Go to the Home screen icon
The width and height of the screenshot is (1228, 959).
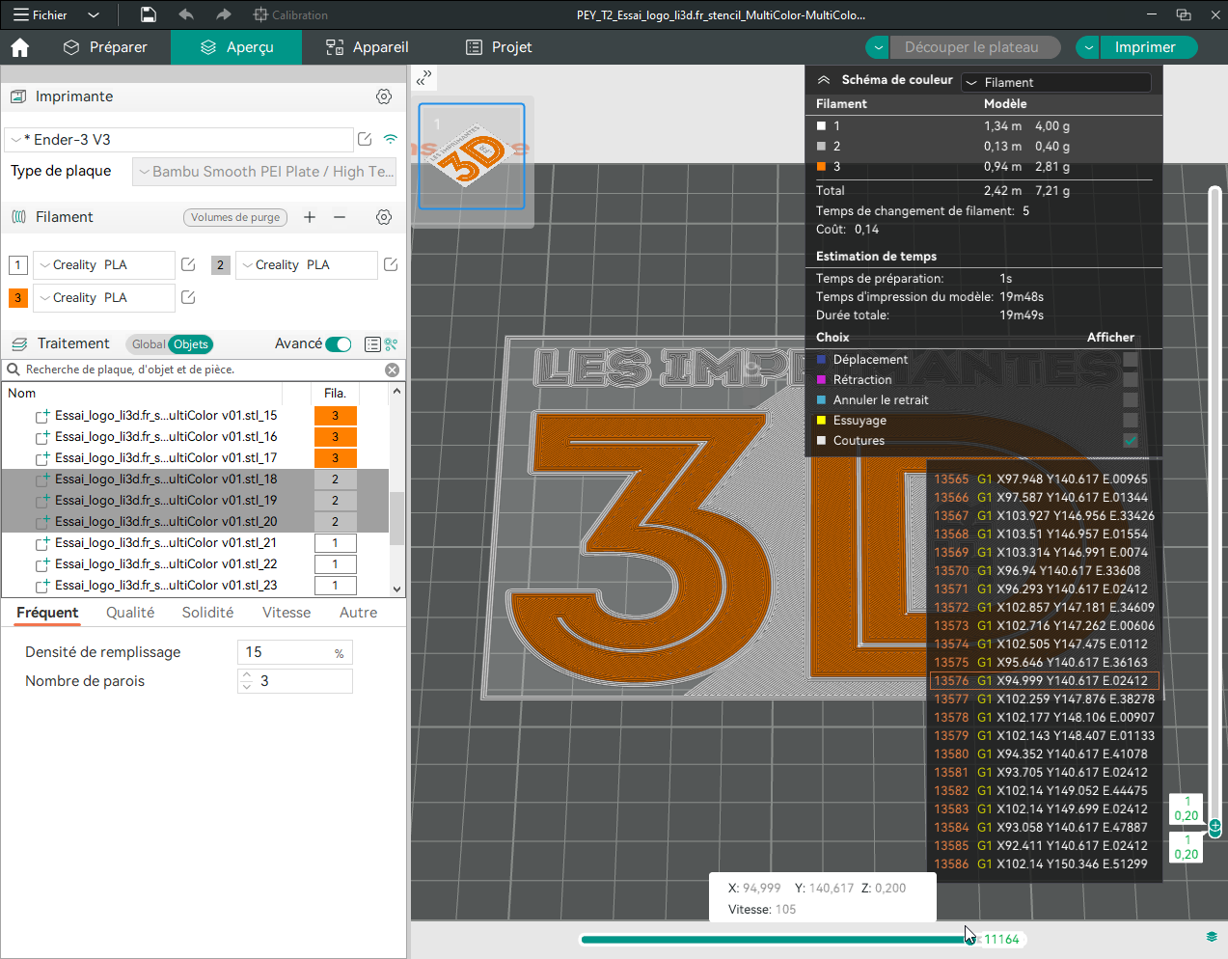pyautogui.click(x=20, y=47)
